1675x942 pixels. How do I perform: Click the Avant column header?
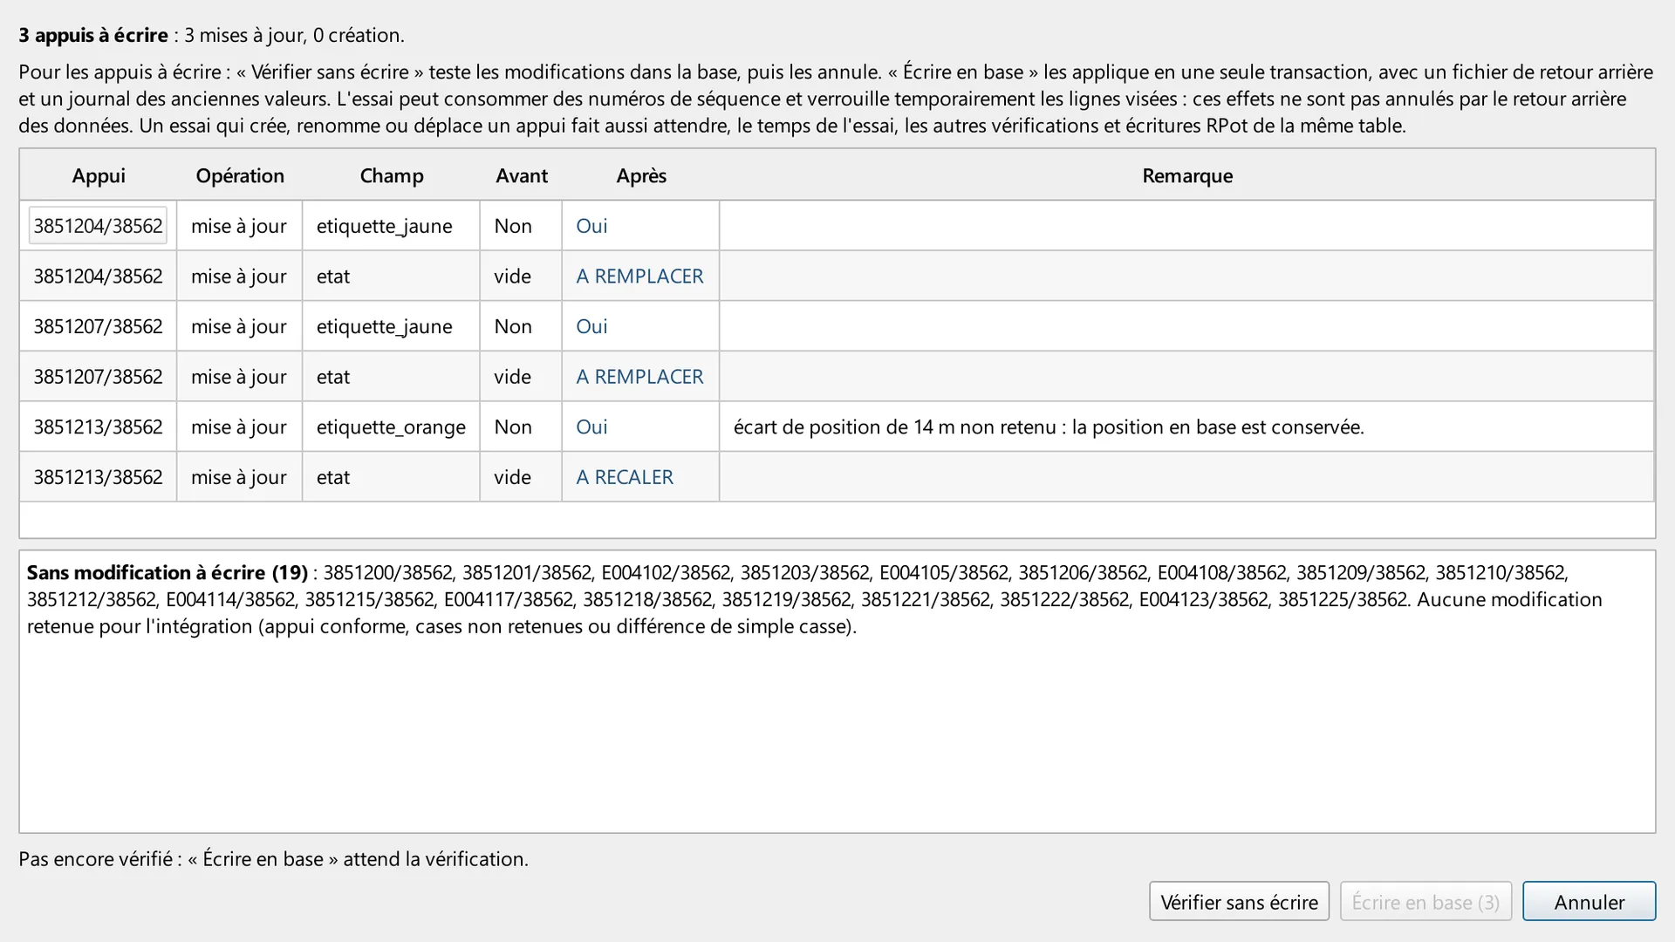click(x=521, y=175)
